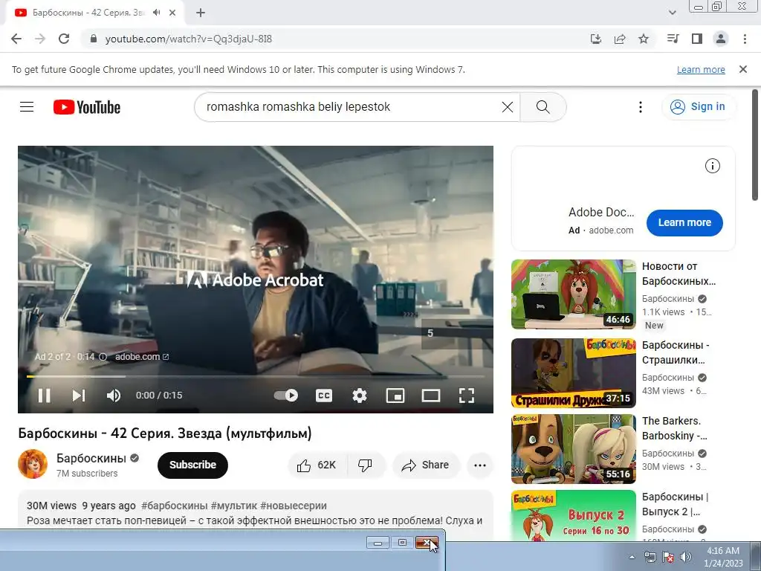Viewport: 761px width, 571px height.
Task: Subscribe to Барбоскины channel
Action: pyautogui.click(x=192, y=465)
